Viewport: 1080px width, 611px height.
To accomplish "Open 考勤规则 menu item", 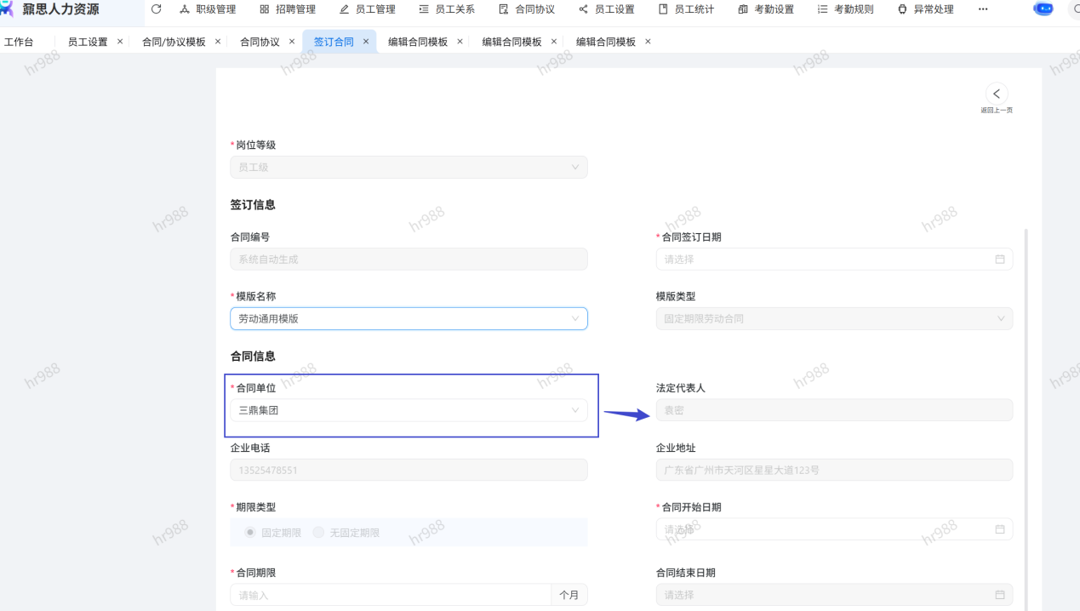I will [845, 9].
